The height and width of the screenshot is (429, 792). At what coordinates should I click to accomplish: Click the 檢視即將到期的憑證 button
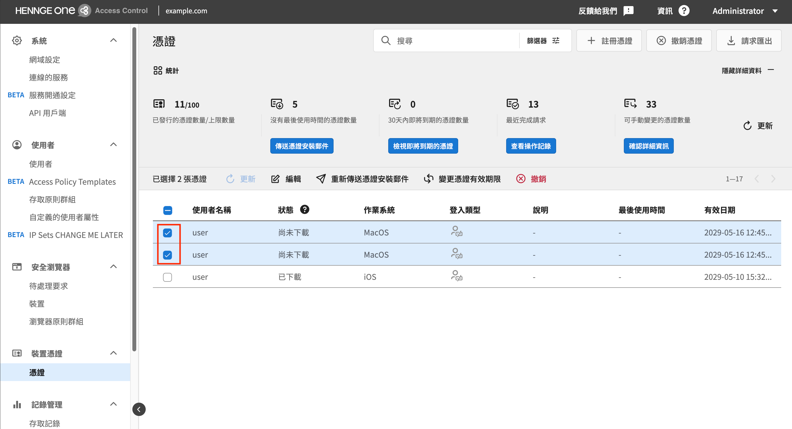pos(423,146)
